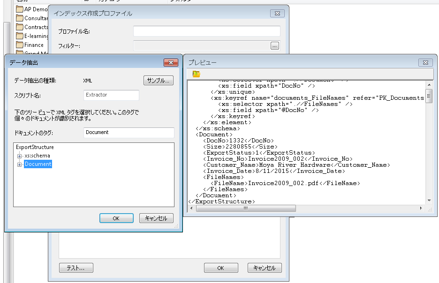
Task: Open the Consultants folder icon
Action: coord(20,18)
